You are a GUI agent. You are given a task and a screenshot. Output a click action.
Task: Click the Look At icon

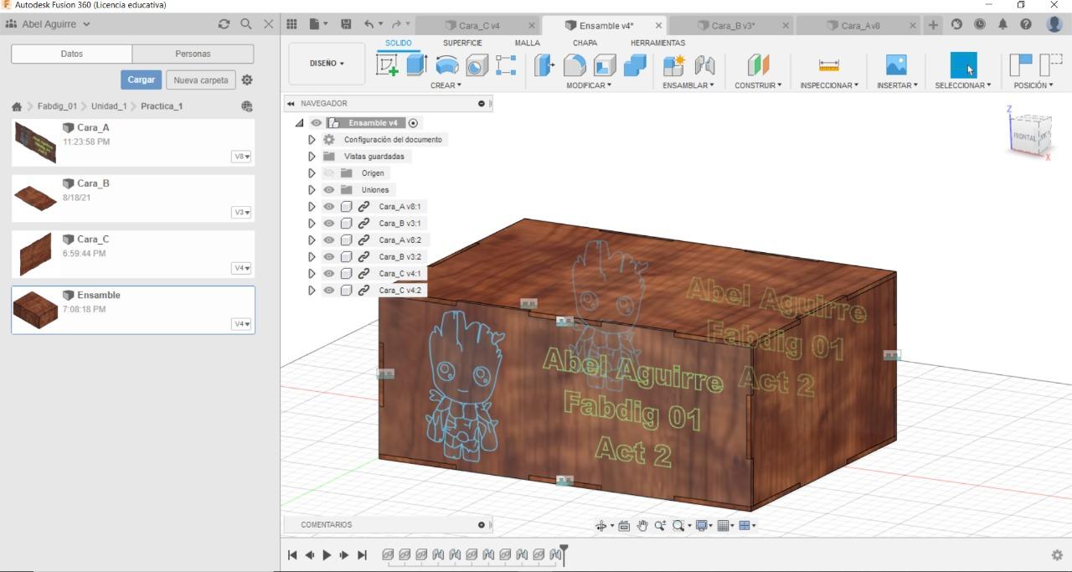(x=624, y=526)
